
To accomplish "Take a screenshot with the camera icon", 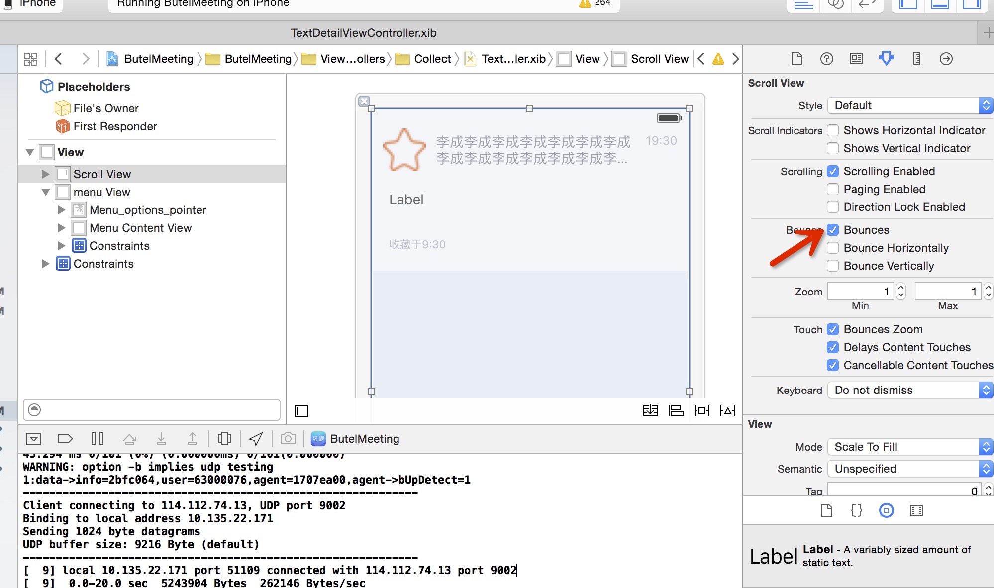I will 288,439.
